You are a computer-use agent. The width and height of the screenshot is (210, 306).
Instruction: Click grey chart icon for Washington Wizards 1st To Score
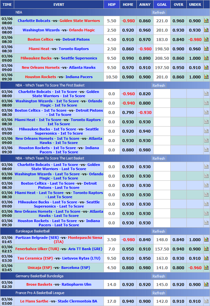206,103
